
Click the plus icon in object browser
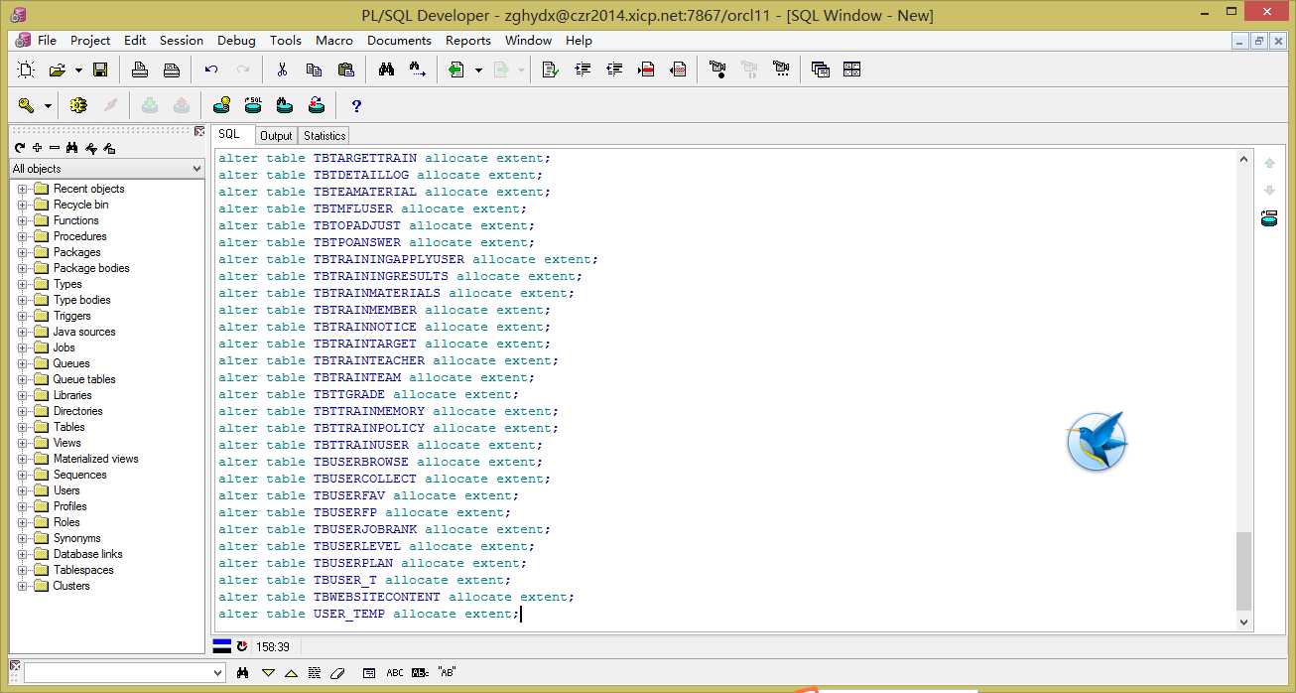coord(38,148)
